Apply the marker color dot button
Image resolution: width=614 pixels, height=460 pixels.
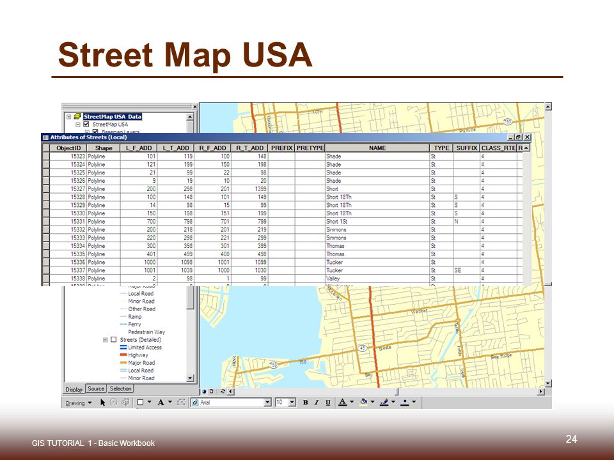point(405,402)
